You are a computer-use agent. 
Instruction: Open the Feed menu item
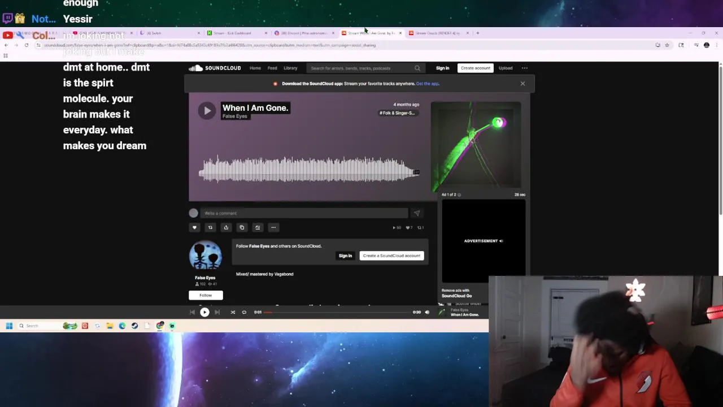coord(272,68)
